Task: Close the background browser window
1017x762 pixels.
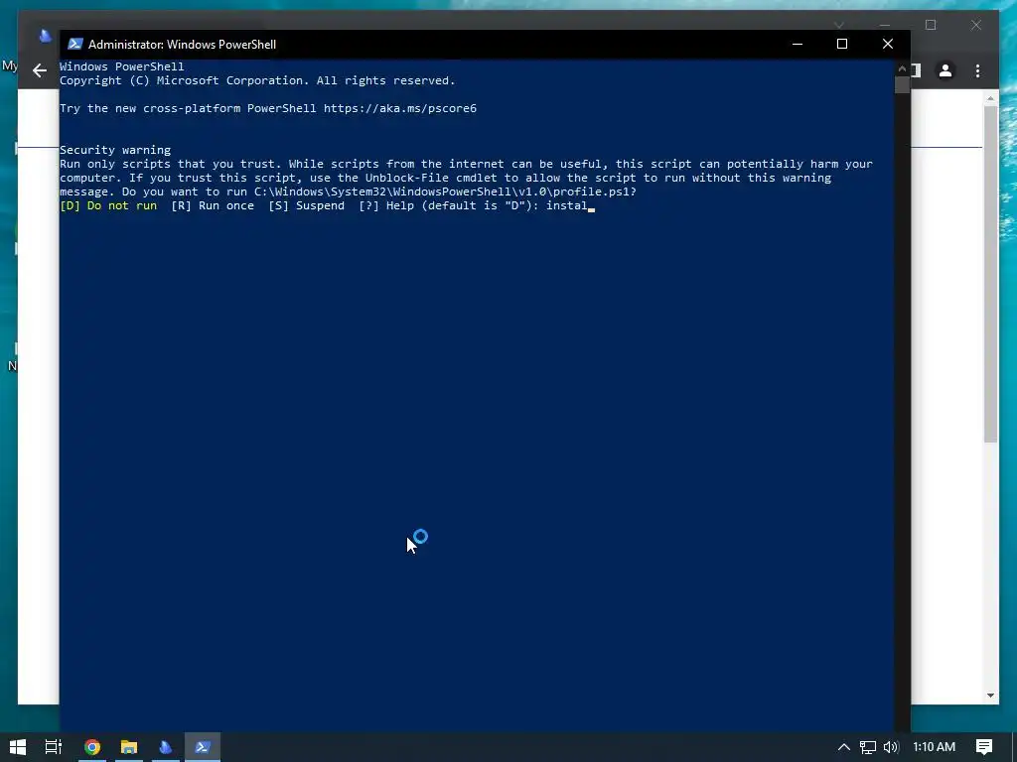Action: tap(975, 25)
